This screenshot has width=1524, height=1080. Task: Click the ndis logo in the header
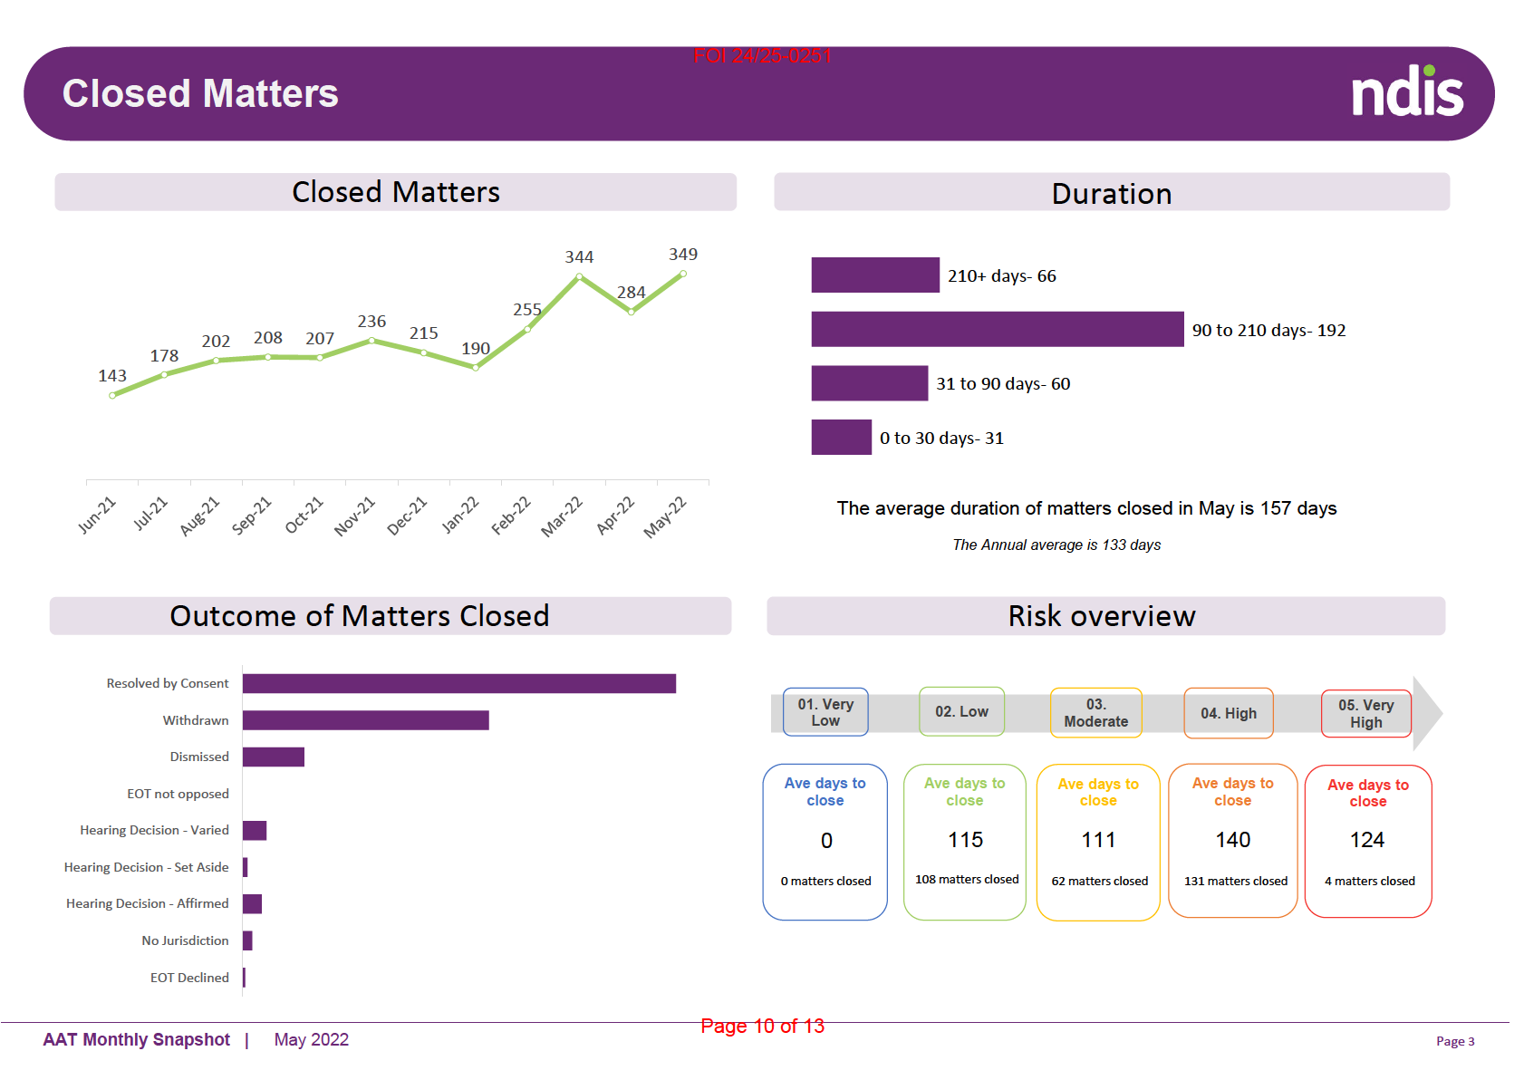[1406, 92]
